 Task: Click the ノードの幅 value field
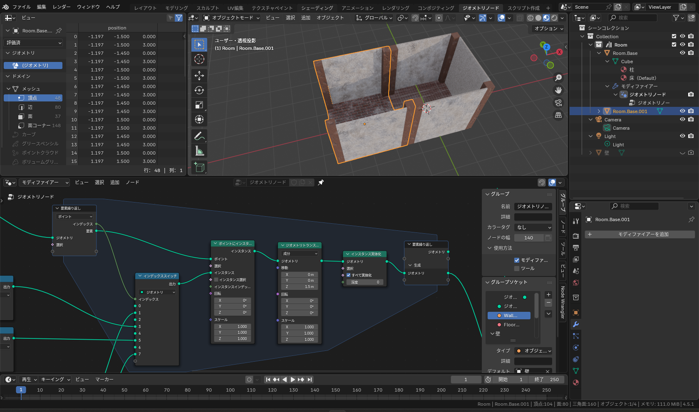528,238
